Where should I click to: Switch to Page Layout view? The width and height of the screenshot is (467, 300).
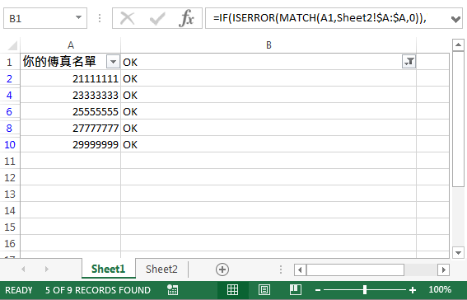tap(264, 289)
